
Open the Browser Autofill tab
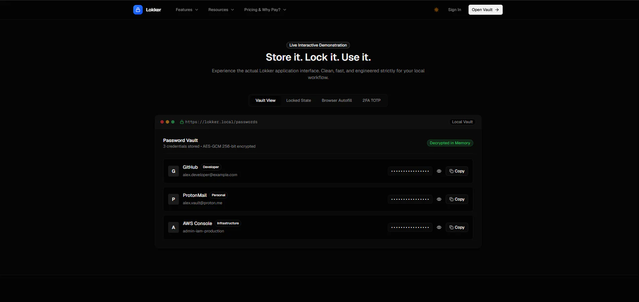pos(337,100)
